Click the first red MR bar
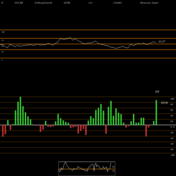This screenshot has height=176, width=176. tap(3, 131)
